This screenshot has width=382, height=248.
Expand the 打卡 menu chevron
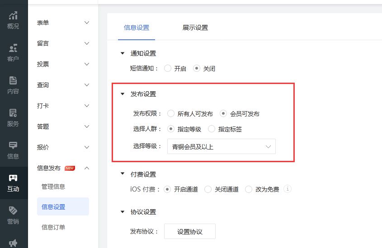click(87, 106)
